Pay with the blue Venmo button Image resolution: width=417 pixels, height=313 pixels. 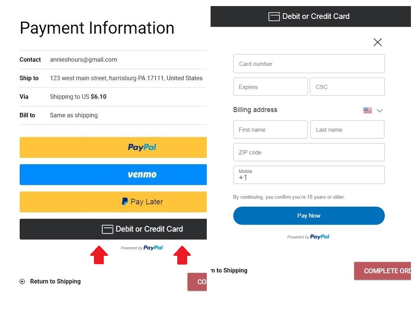click(x=113, y=175)
